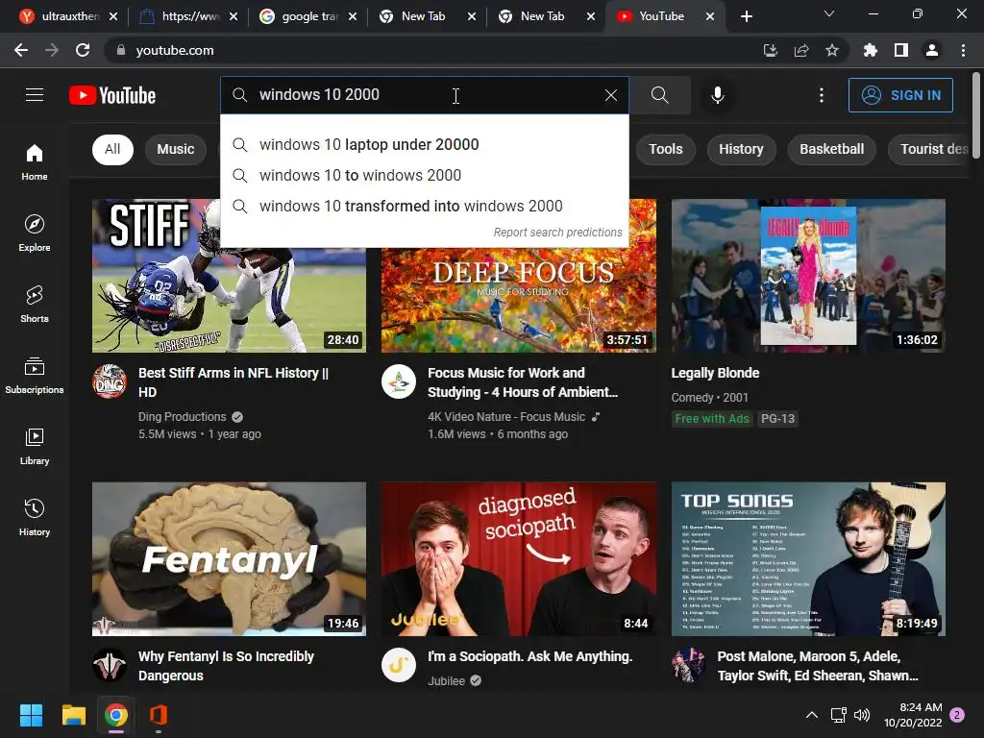Select the History filter chip
This screenshot has width=984, height=738.
click(741, 149)
